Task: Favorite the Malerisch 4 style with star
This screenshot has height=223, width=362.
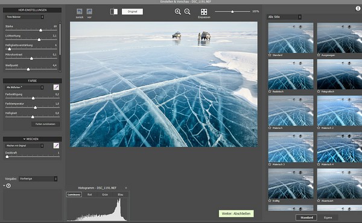Action: pyautogui.click(x=319, y=165)
